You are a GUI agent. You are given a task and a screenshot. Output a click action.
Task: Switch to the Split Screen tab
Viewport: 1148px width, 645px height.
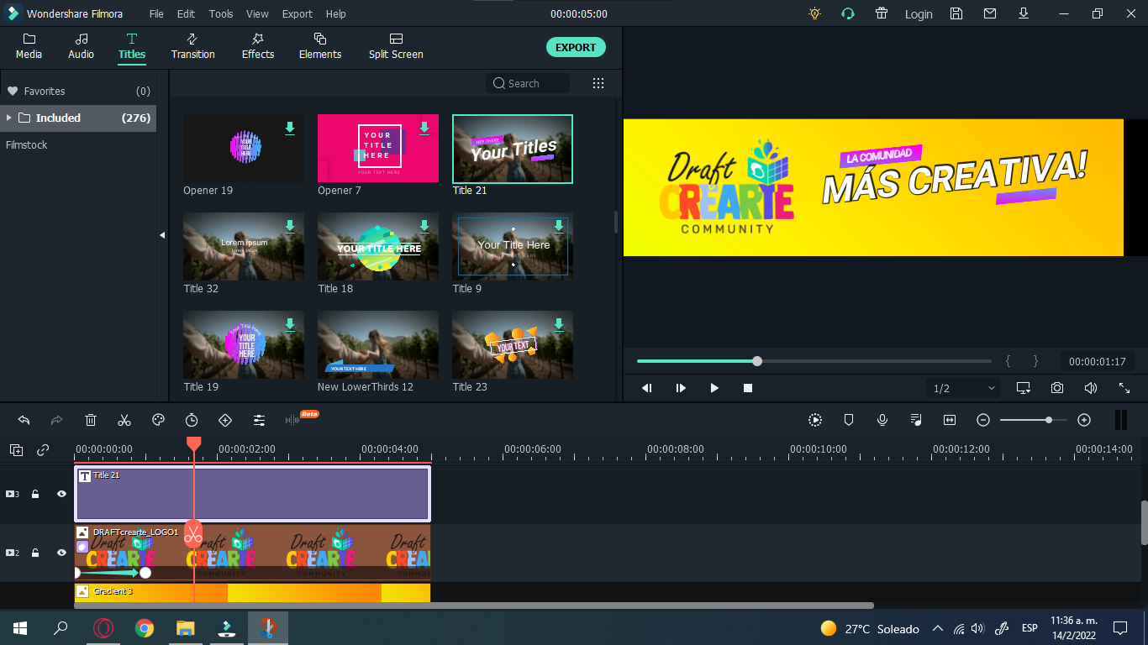[x=396, y=47]
